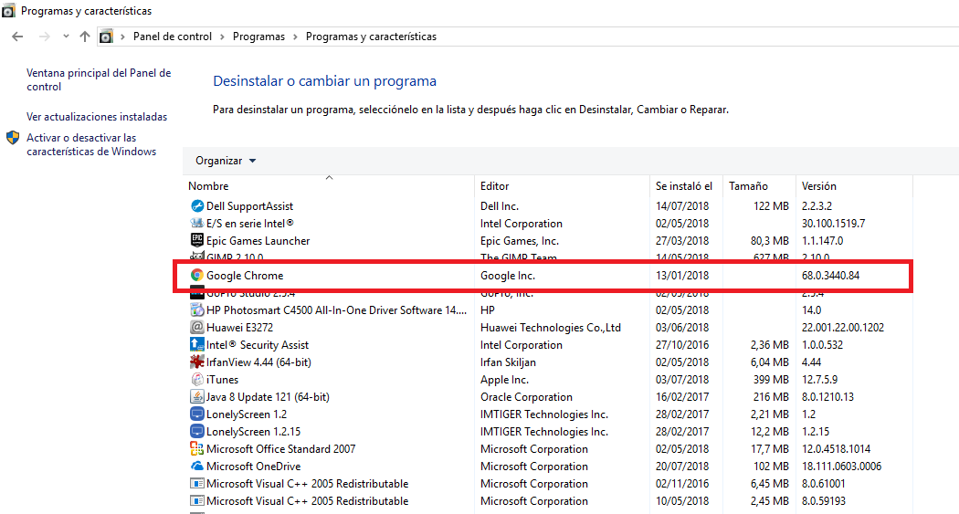Open Ver actualizaciones instaladas link
959x514 pixels.
[x=97, y=117]
